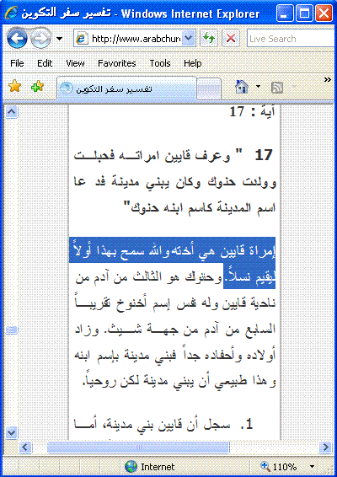Screen dimensions: 337x477
Task: Select the تفسير سفر التكوين tab
Action: point(126,88)
